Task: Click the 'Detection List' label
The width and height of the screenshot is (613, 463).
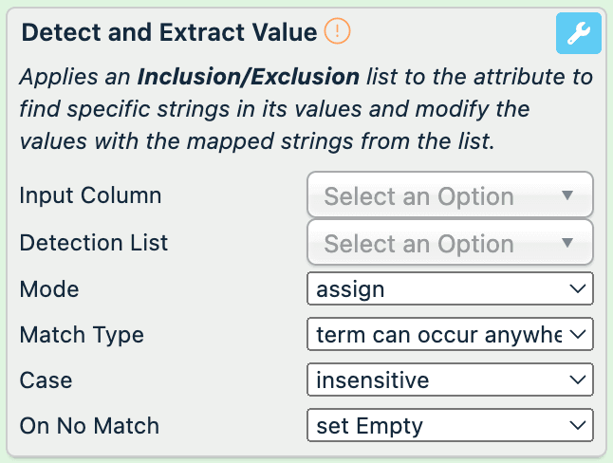Action: 94,243
